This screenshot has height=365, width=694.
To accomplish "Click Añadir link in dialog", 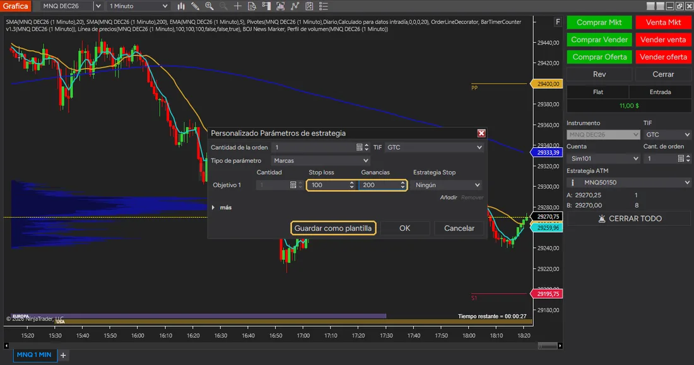I will (x=449, y=197).
